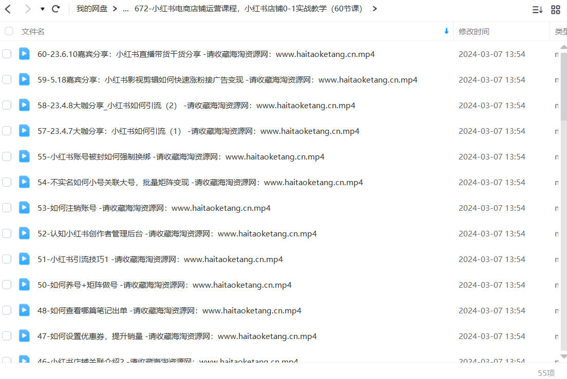Click video icon of 50-如何养号+矩阵做号
Viewport: 567px width, 379px height.
pos(24,285)
